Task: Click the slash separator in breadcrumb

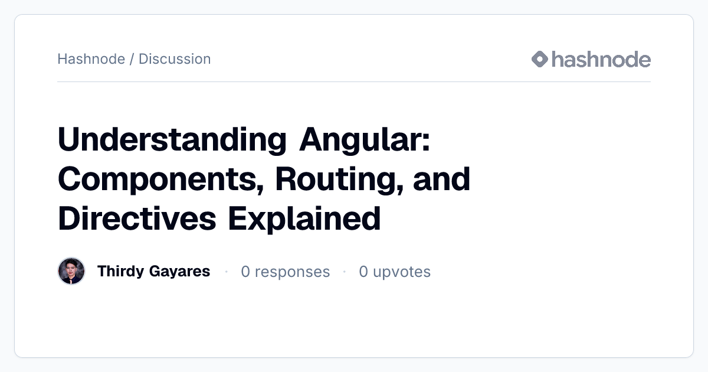Action: 132,59
